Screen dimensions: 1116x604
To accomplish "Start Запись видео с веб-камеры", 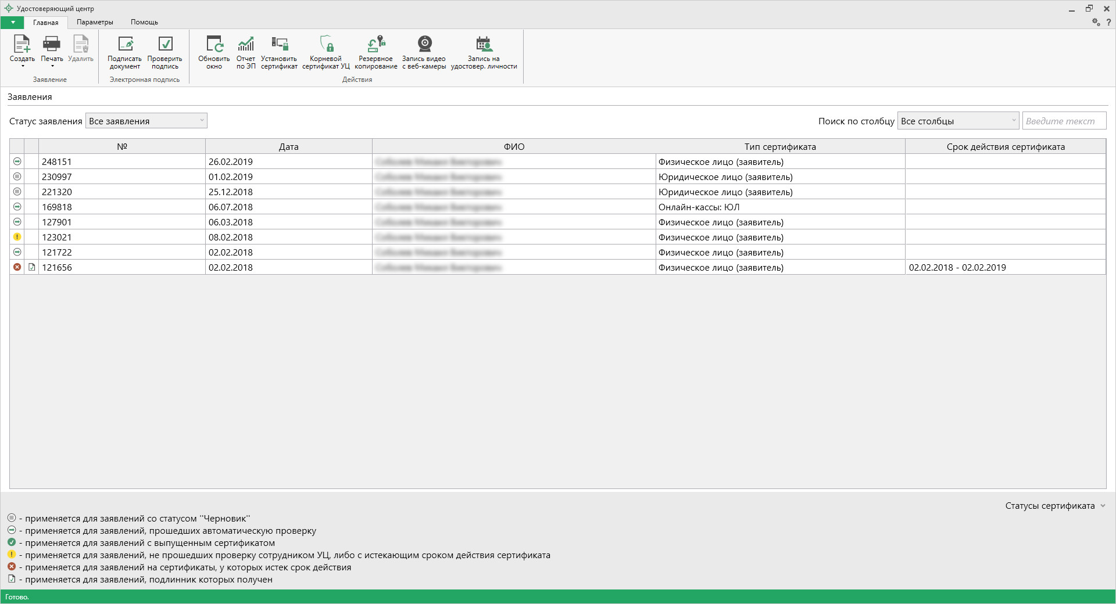I will point(424,45).
